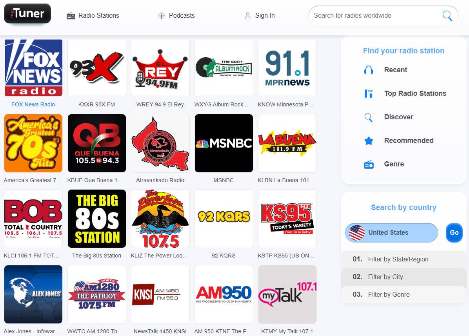Image resolution: width=469 pixels, height=336 pixels.
Task: Click the KTMY My Talk 107.1 name
Action: click(287, 332)
